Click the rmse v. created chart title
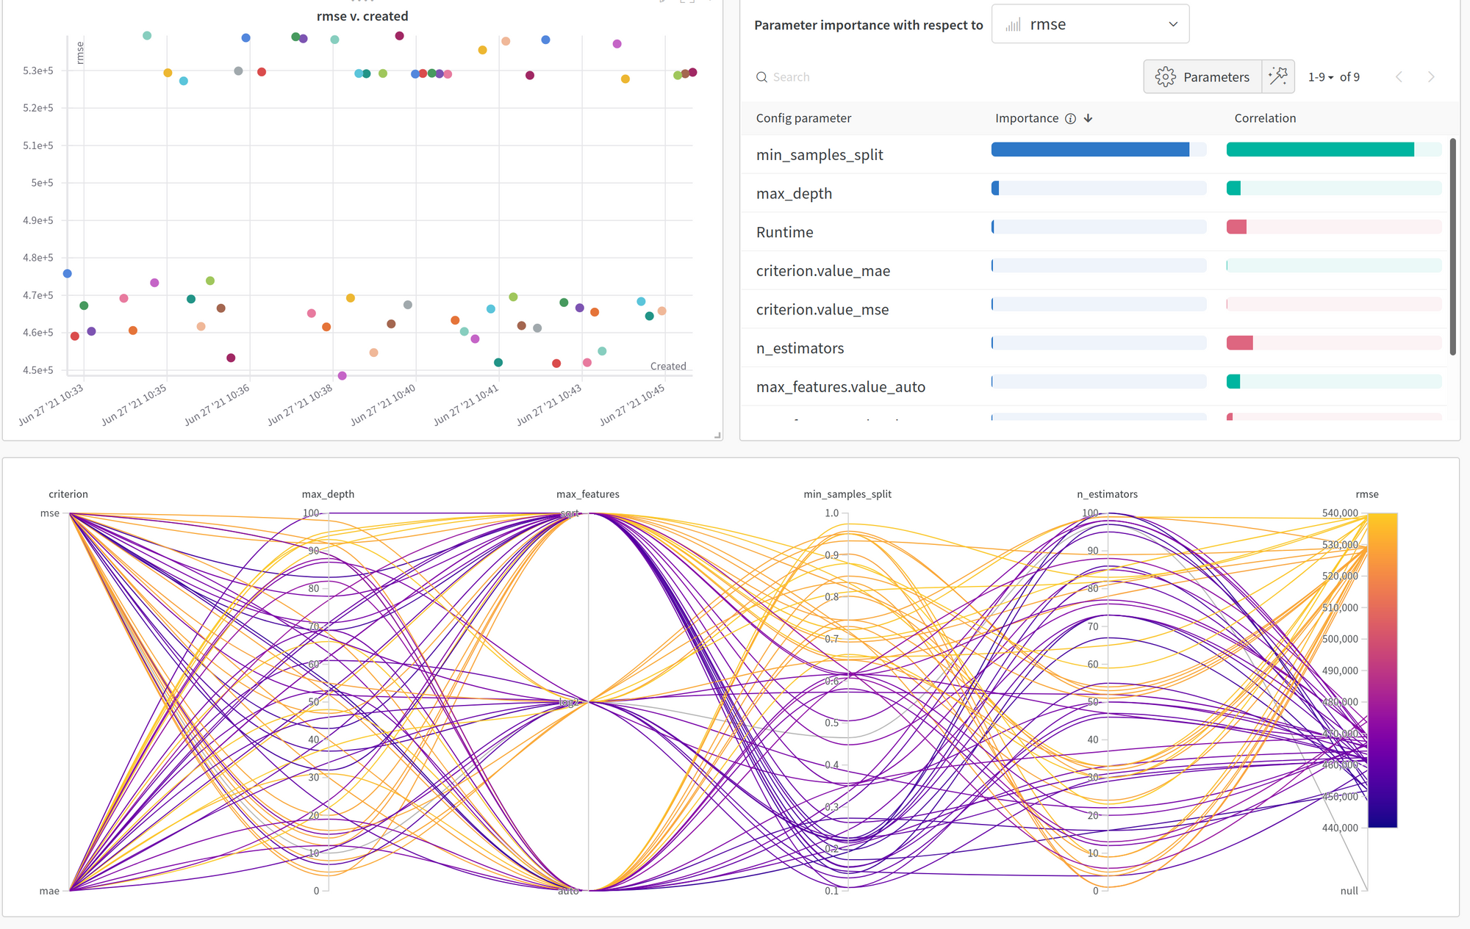Image resolution: width=1470 pixels, height=929 pixels. pyautogui.click(x=362, y=16)
